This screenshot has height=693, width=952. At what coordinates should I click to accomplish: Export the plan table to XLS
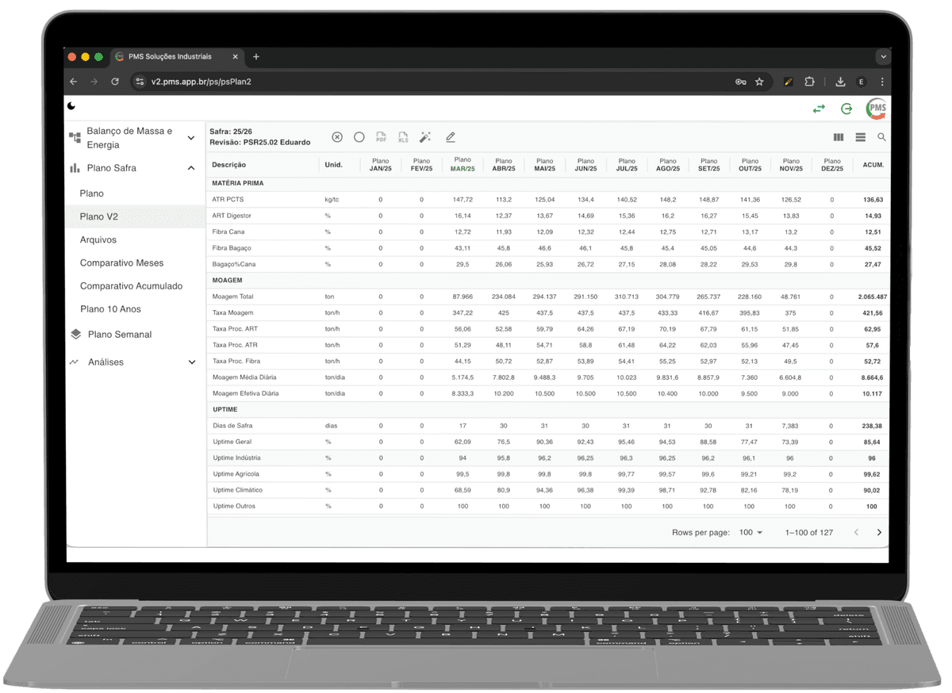(x=403, y=137)
